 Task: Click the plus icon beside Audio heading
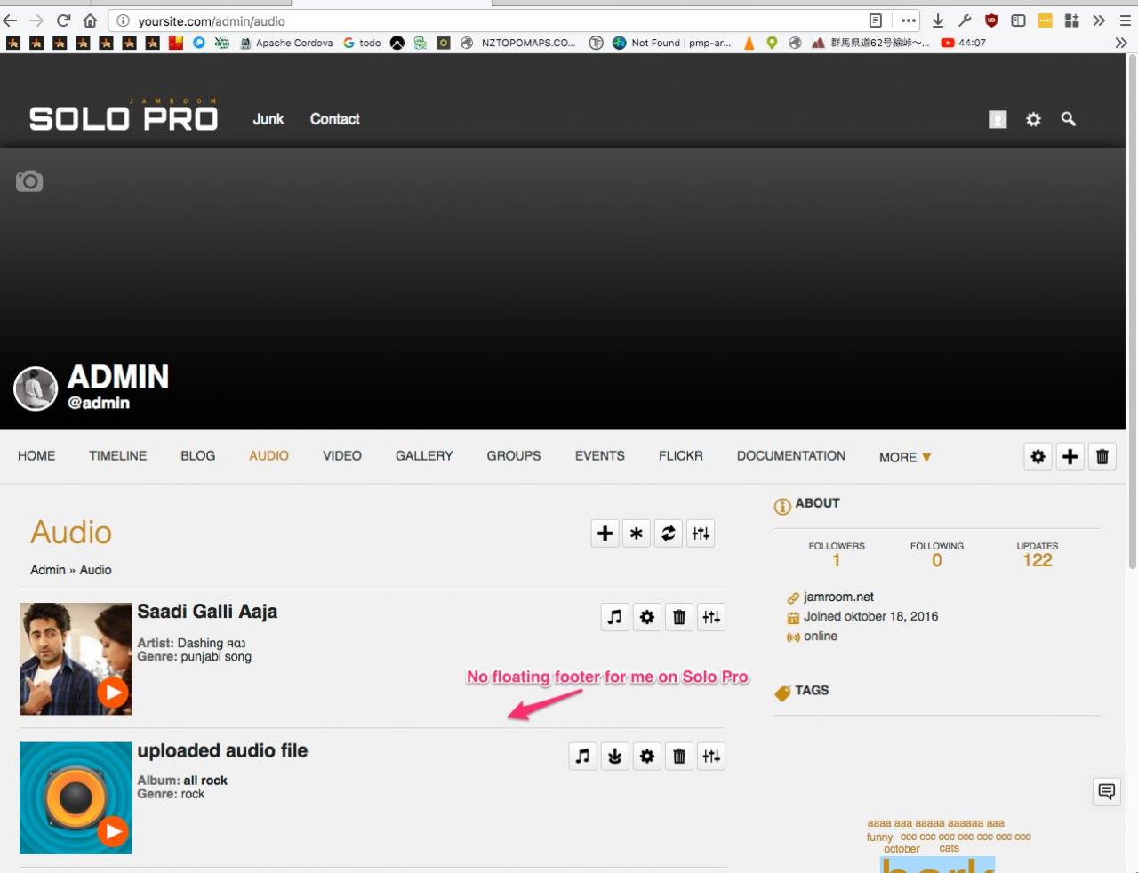click(605, 533)
